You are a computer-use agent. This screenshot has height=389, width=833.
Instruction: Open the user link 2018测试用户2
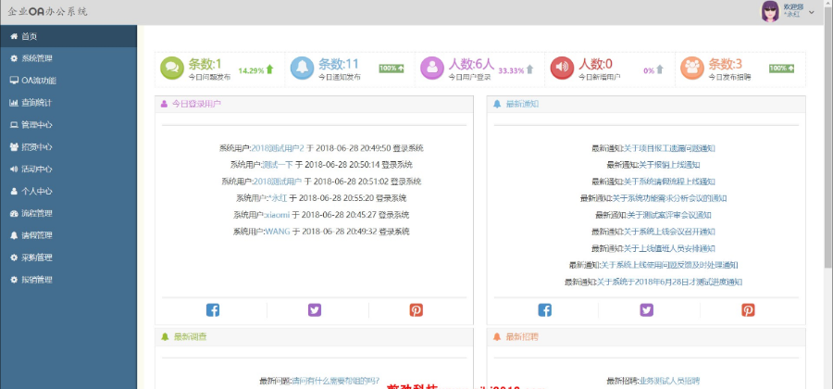click(278, 148)
